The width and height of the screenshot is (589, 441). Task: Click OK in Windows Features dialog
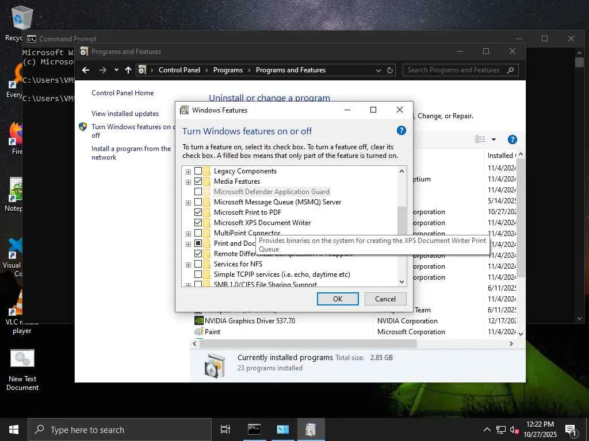(338, 299)
